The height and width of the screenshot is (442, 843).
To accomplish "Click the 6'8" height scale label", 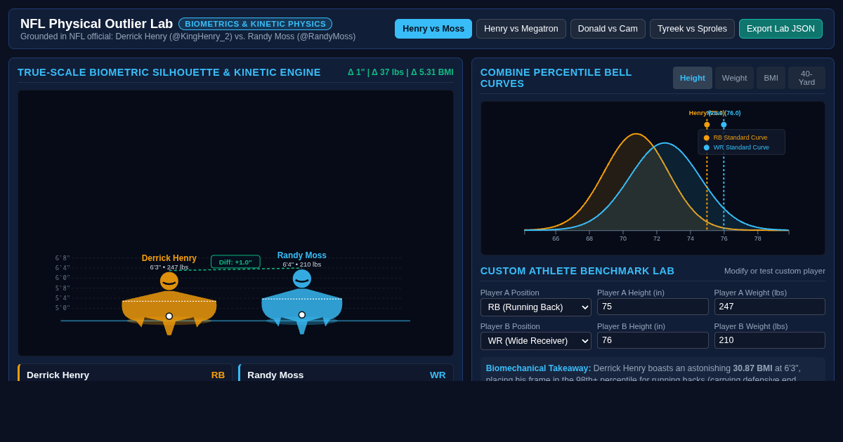I will click(63, 258).
